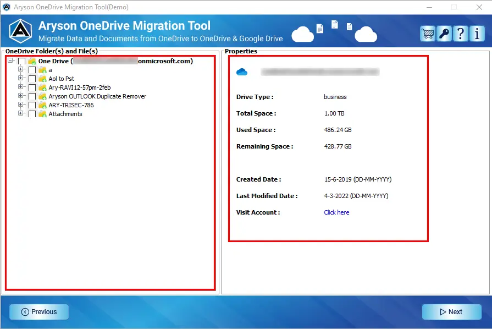Click the ARY-TRISEC-786 folder icon
The height and width of the screenshot is (329, 492).
(42, 105)
